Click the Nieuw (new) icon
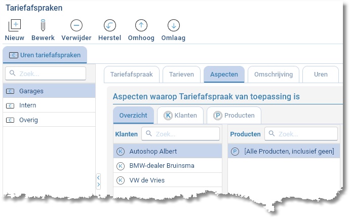This screenshot has height=219, width=350. (x=15, y=25)
